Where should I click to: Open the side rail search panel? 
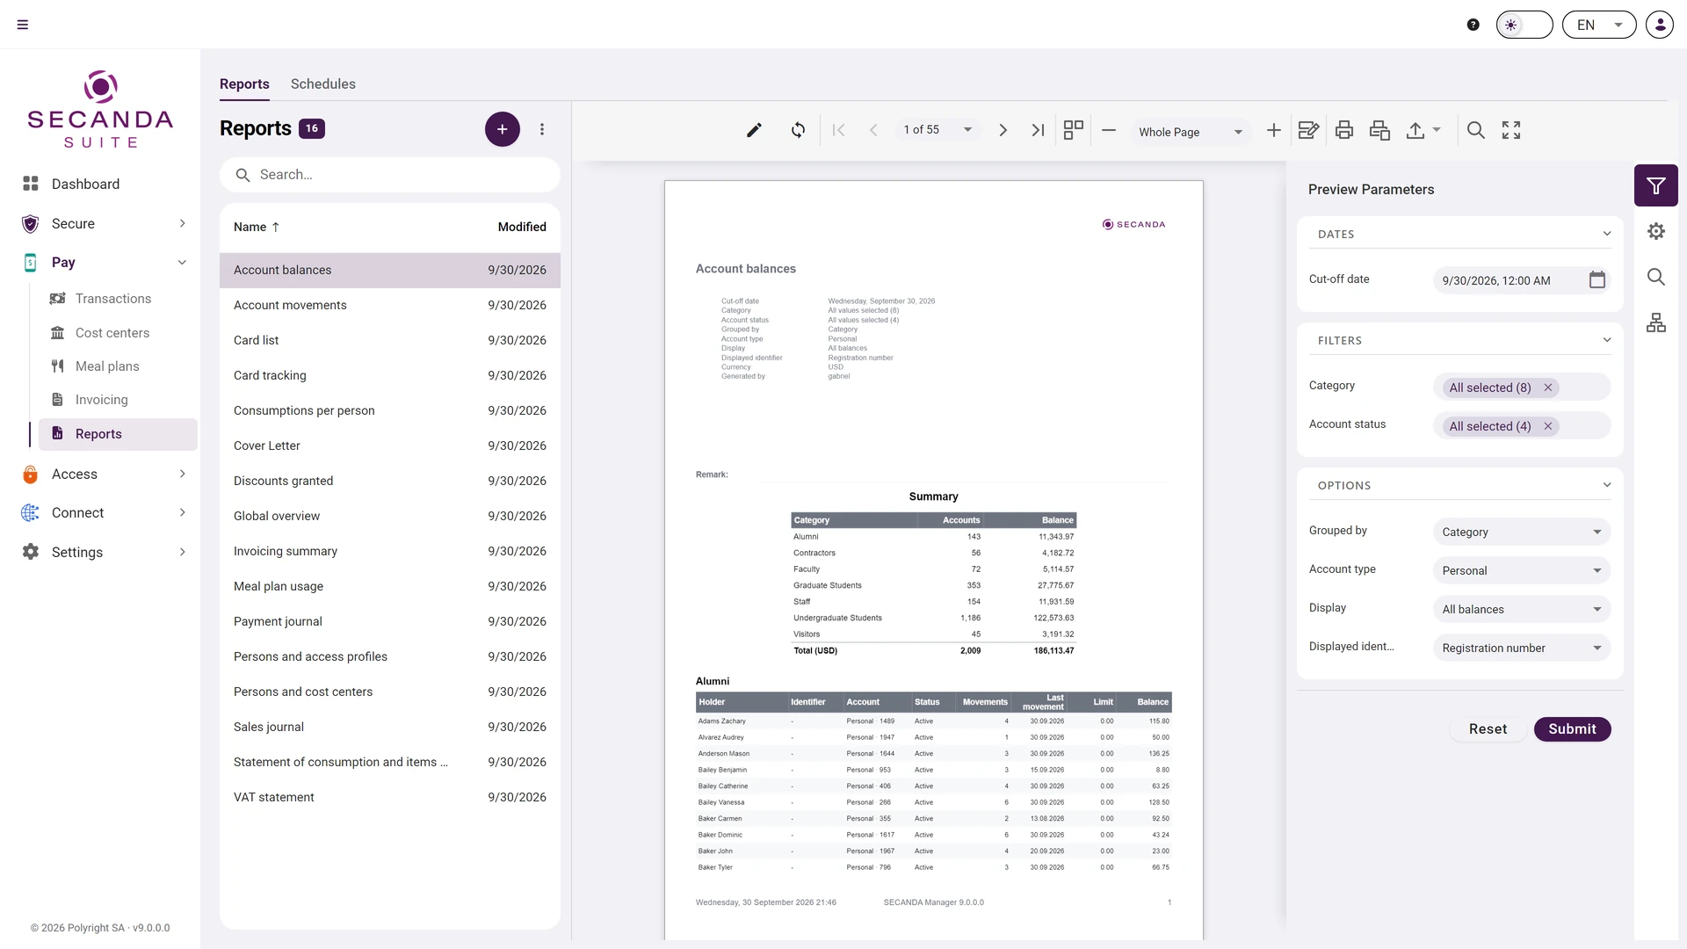1655,277
